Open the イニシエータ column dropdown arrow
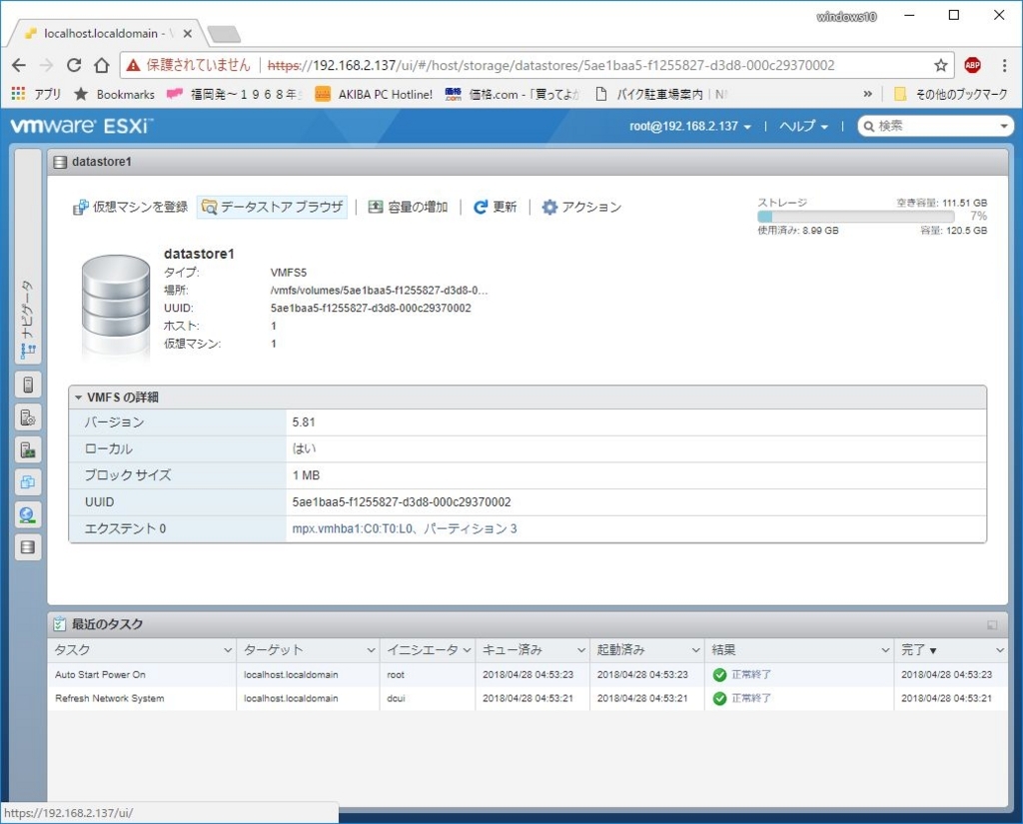The height and width of the screenshot is (824, 1023). pyautogui.click(x=468, y=650)
